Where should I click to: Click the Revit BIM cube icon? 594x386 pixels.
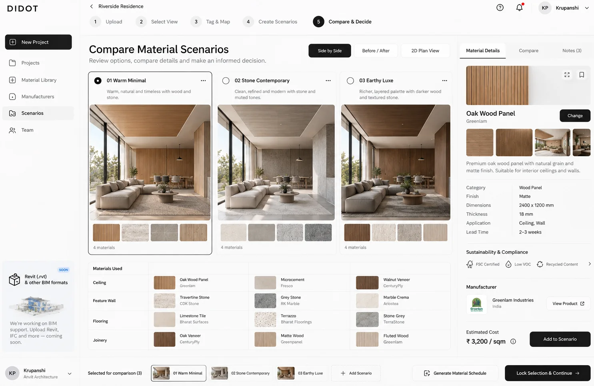(14, 279)
